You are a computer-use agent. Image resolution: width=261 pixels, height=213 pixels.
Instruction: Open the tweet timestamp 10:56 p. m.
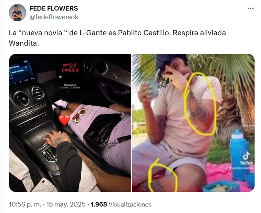25,204
